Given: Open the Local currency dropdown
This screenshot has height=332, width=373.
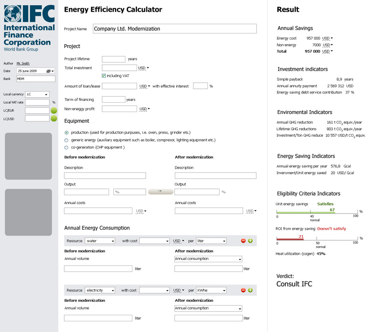Looking at the screenshot, I should (x=37, y=94).
